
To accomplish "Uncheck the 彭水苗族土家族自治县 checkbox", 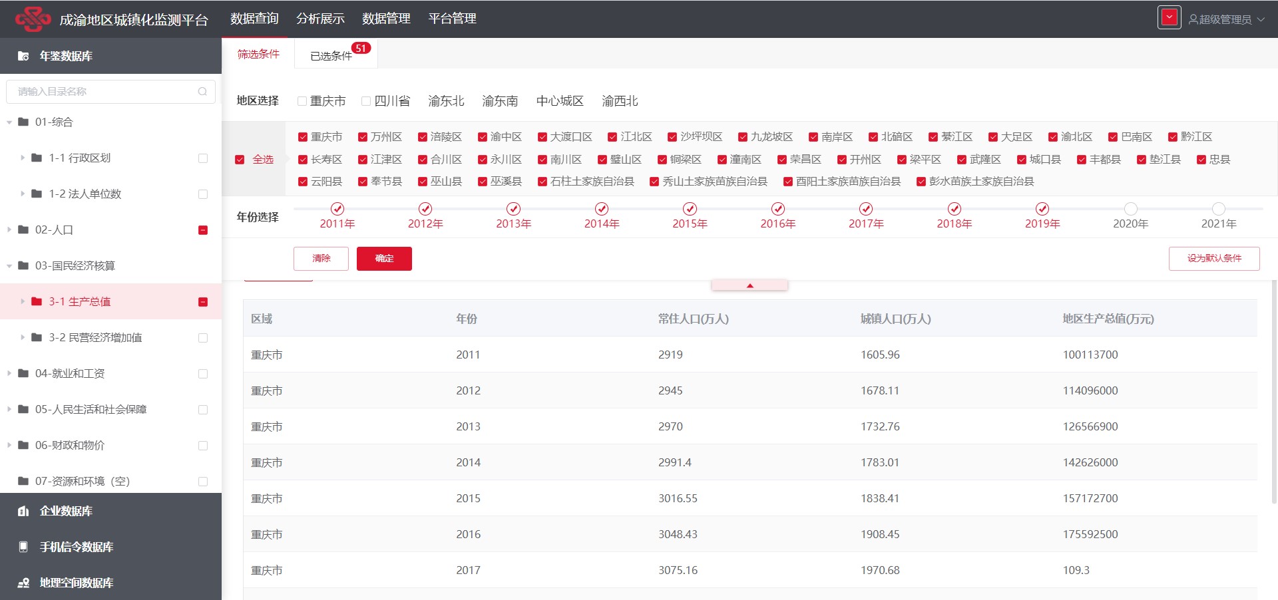I will tap(921, 182).
